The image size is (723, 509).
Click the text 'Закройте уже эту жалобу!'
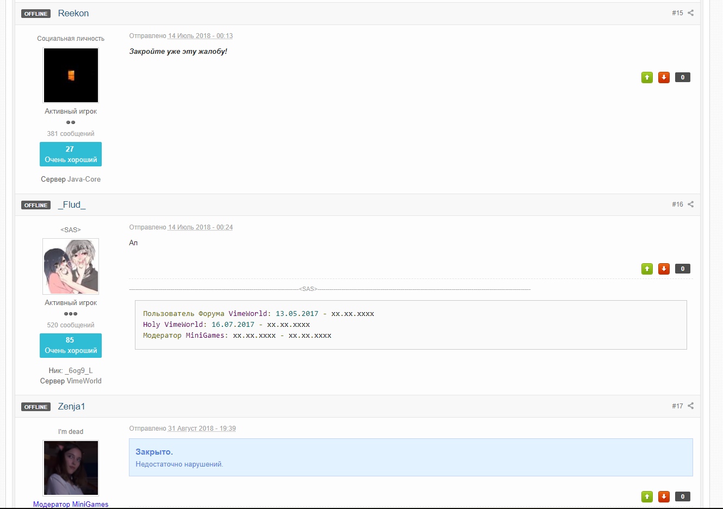(x=178, y=52)
